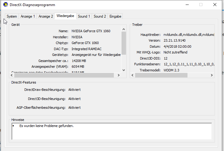Open the Eingabe tab
Viewport: 224px width, 151px height.
115,16
